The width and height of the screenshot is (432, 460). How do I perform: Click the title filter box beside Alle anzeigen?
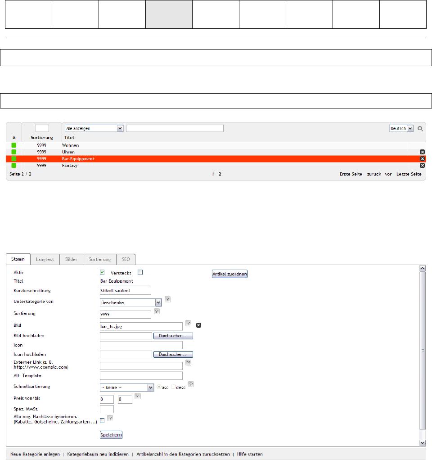[x=175, y=128]
